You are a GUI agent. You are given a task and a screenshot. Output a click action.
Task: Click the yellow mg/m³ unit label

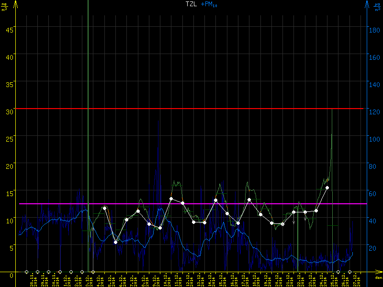(x=5, y=6)
